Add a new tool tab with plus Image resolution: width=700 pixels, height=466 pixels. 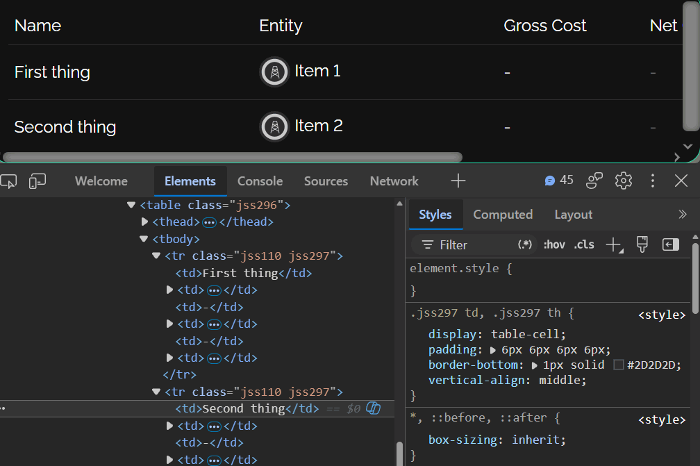[x=458, y=181]
